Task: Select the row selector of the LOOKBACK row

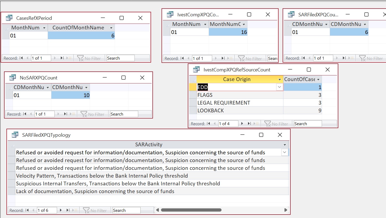Action: [x=193, y=110]
